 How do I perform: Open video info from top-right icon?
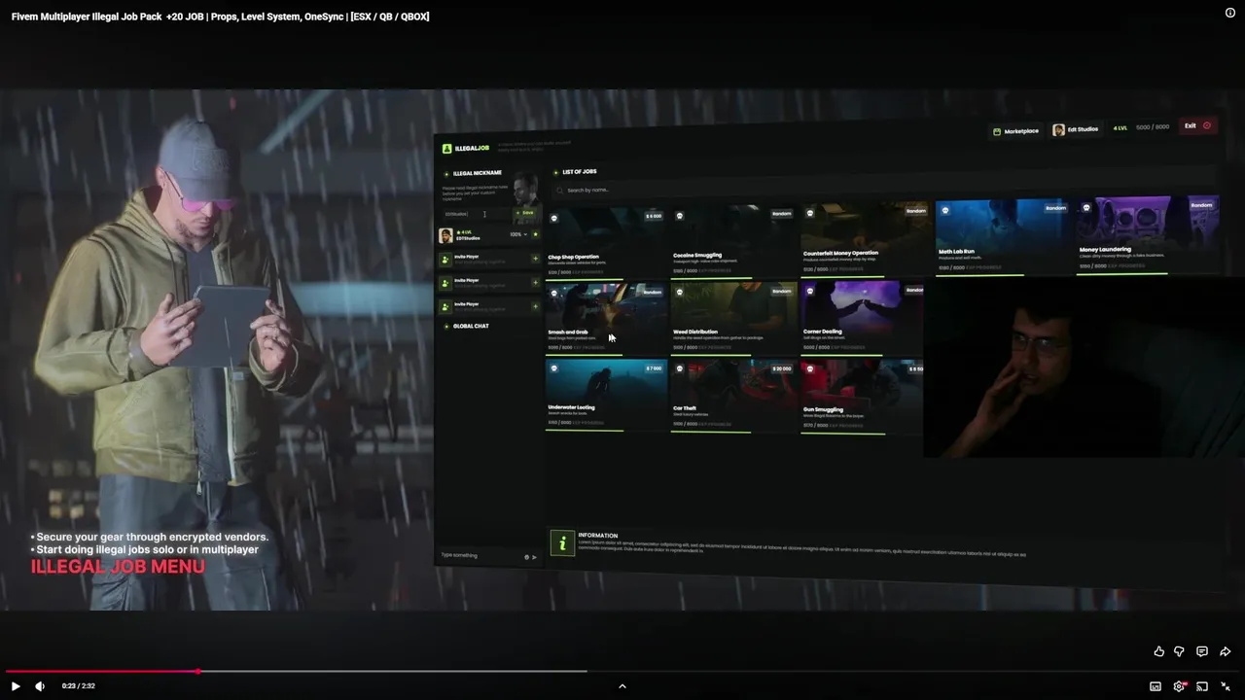click(1230, 13)
